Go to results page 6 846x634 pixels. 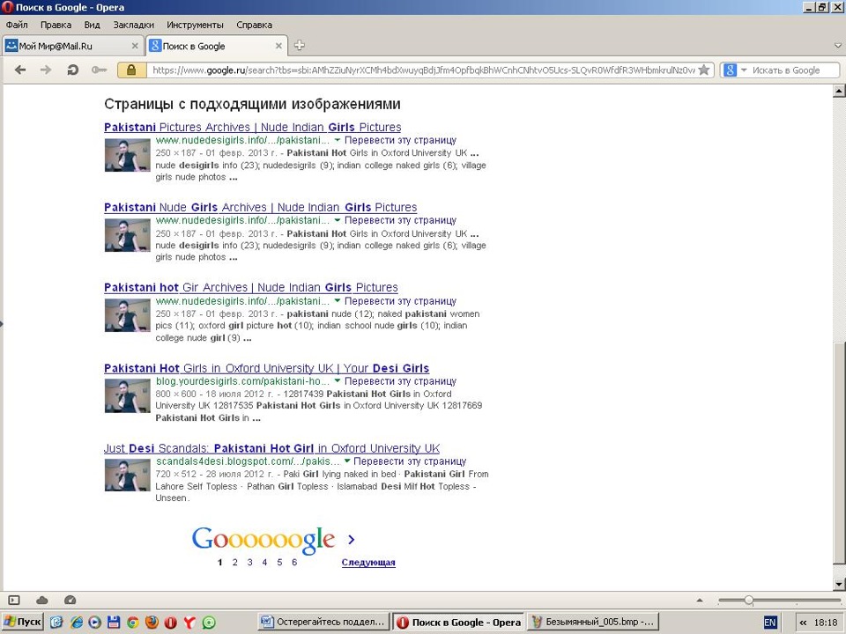[x=294, y=563]
